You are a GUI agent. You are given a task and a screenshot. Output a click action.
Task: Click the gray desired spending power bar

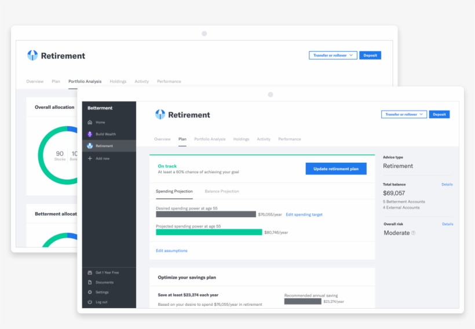coord(206,214)
